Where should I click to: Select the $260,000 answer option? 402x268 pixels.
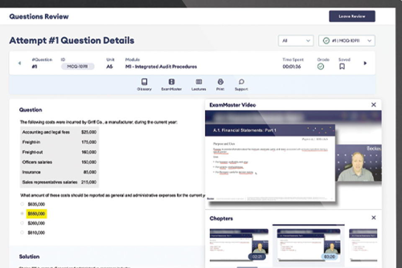[33, 223]
